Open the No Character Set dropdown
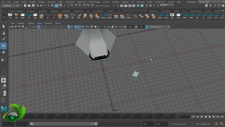Screen dimensions: 225x127 click(203, 124)
